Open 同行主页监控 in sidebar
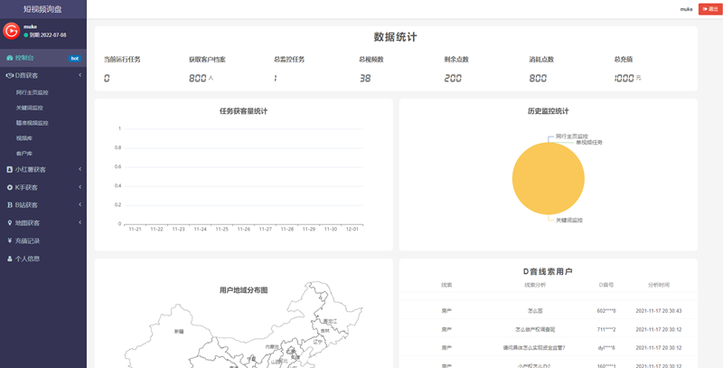Image resolution: width=723 pixels, height=368 pixels. click(33, 92)
